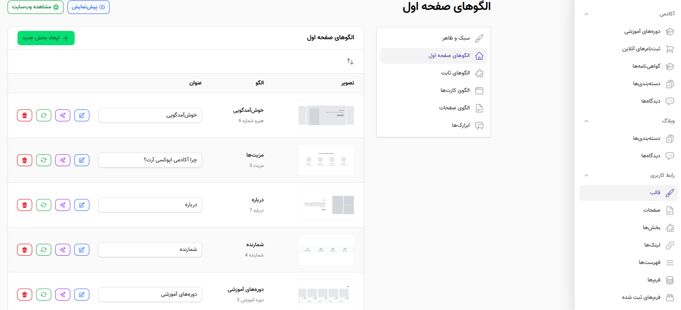
Task: Delete the خوش‌آمدگویی row with trash icon
Action: (25, 115)
